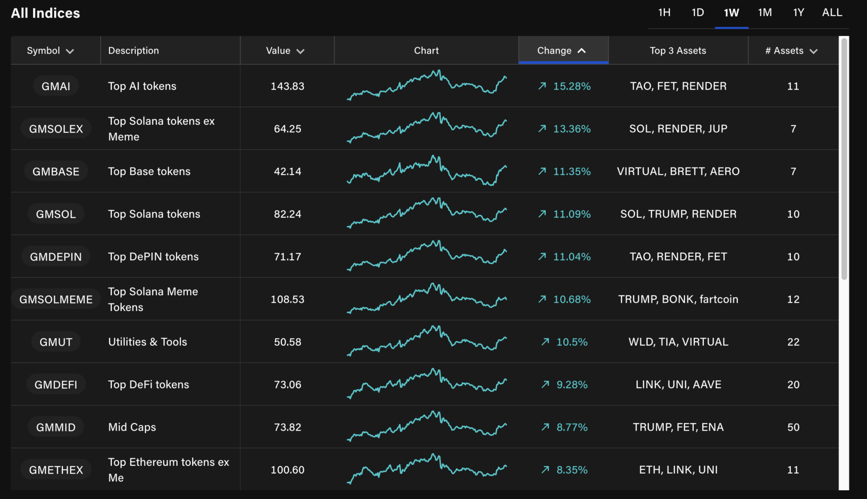This screenshot has height=499, width=867.
Task: Open the GMETHEX index symbol
Action: click(x=56, y=470)
